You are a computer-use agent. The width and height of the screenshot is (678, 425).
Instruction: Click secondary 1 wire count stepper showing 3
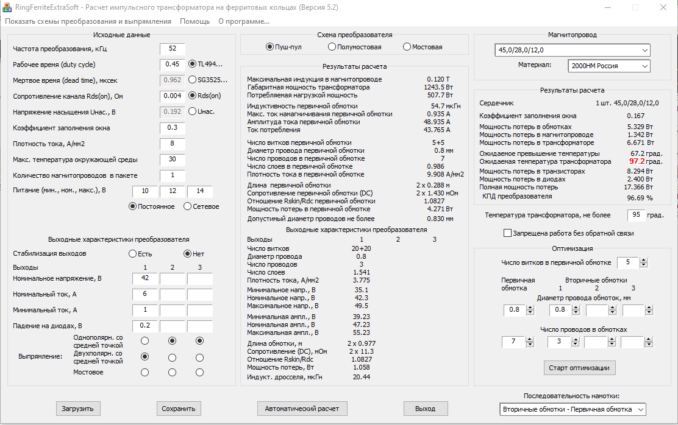(x=563, y=342)
